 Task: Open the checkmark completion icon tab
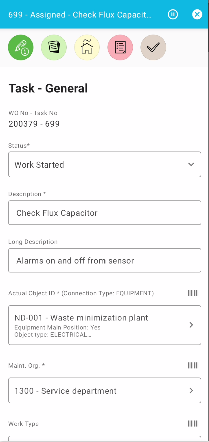(x=153, y=47)
